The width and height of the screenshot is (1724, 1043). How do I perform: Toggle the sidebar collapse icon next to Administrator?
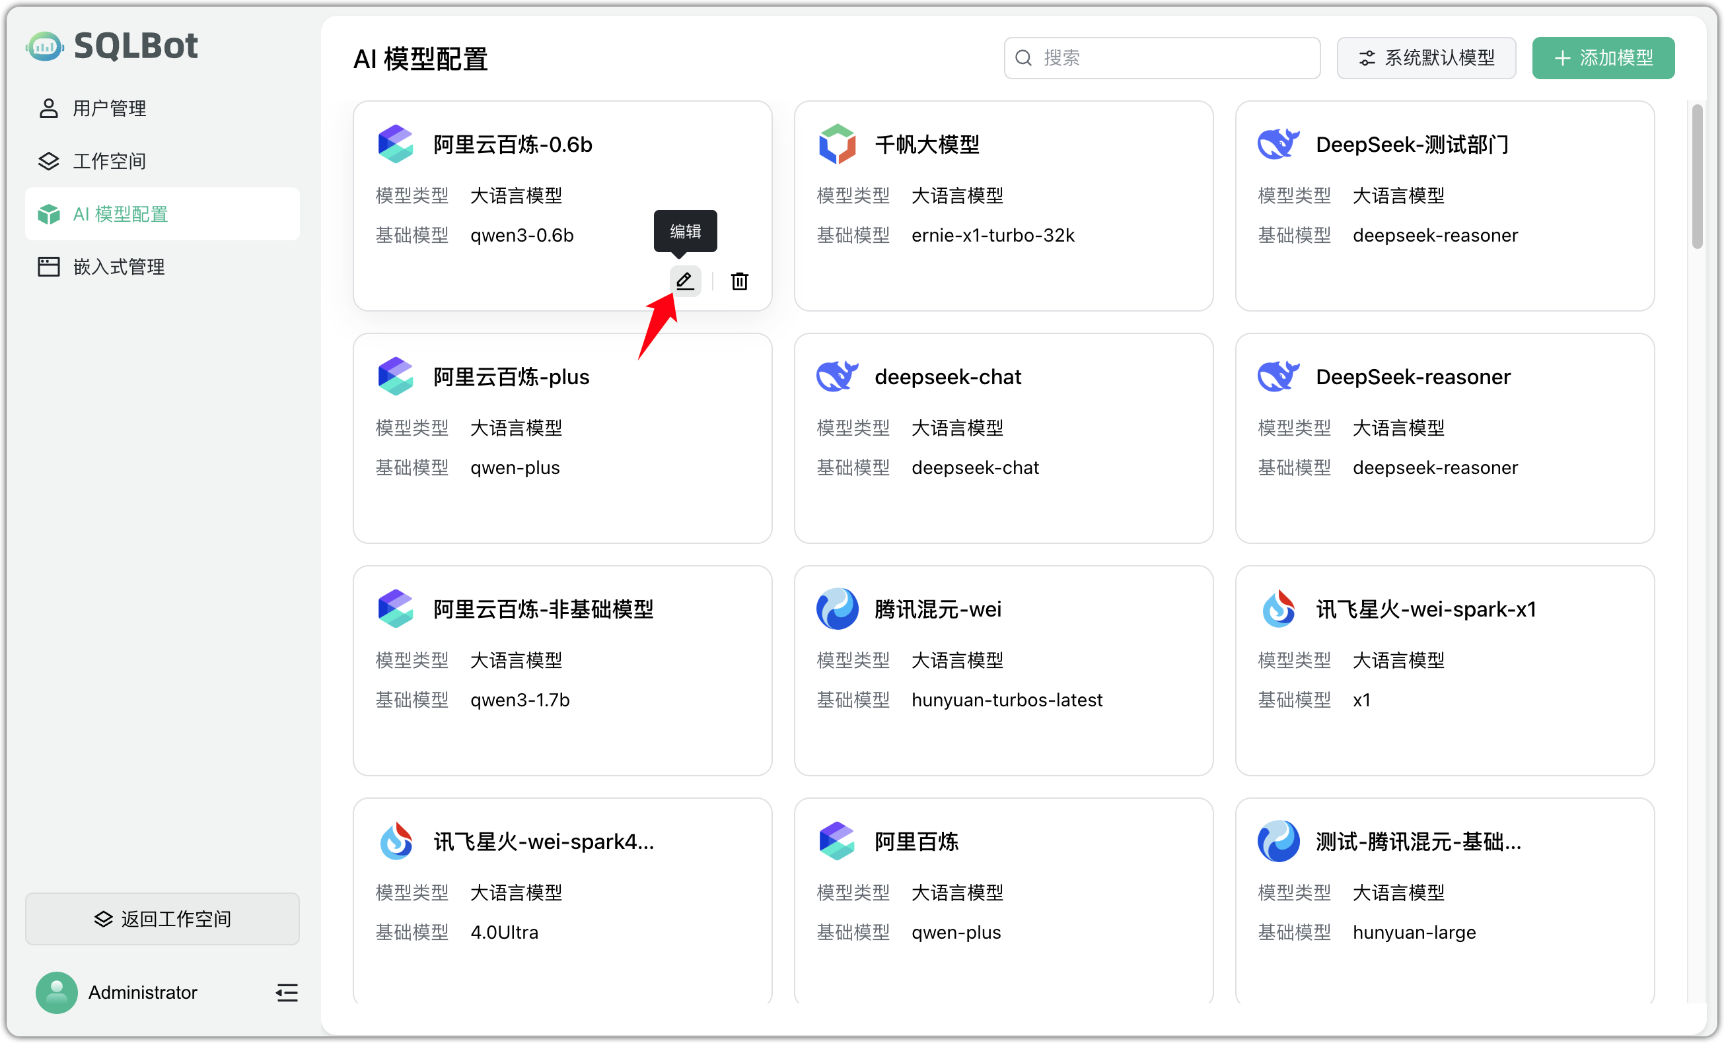[286, 993]
